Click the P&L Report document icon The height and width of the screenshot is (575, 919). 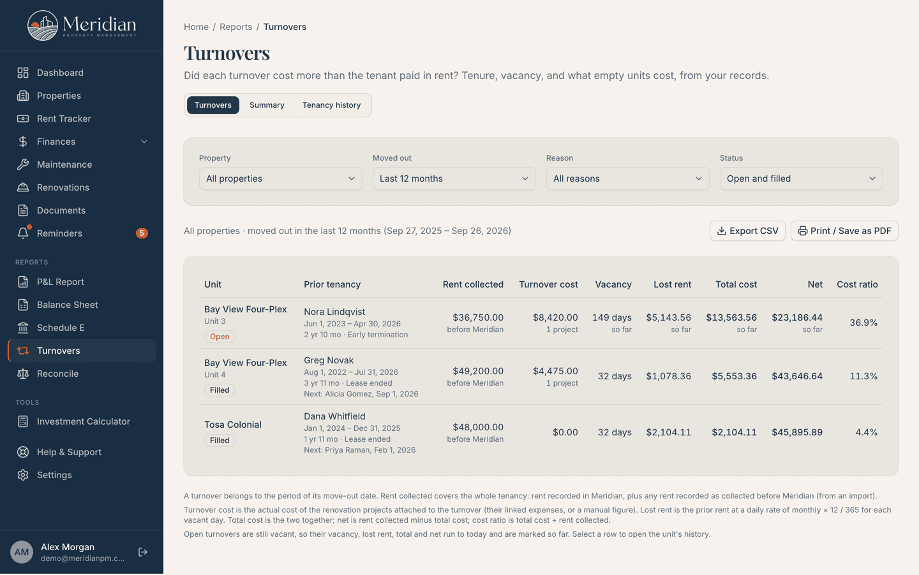23,282
